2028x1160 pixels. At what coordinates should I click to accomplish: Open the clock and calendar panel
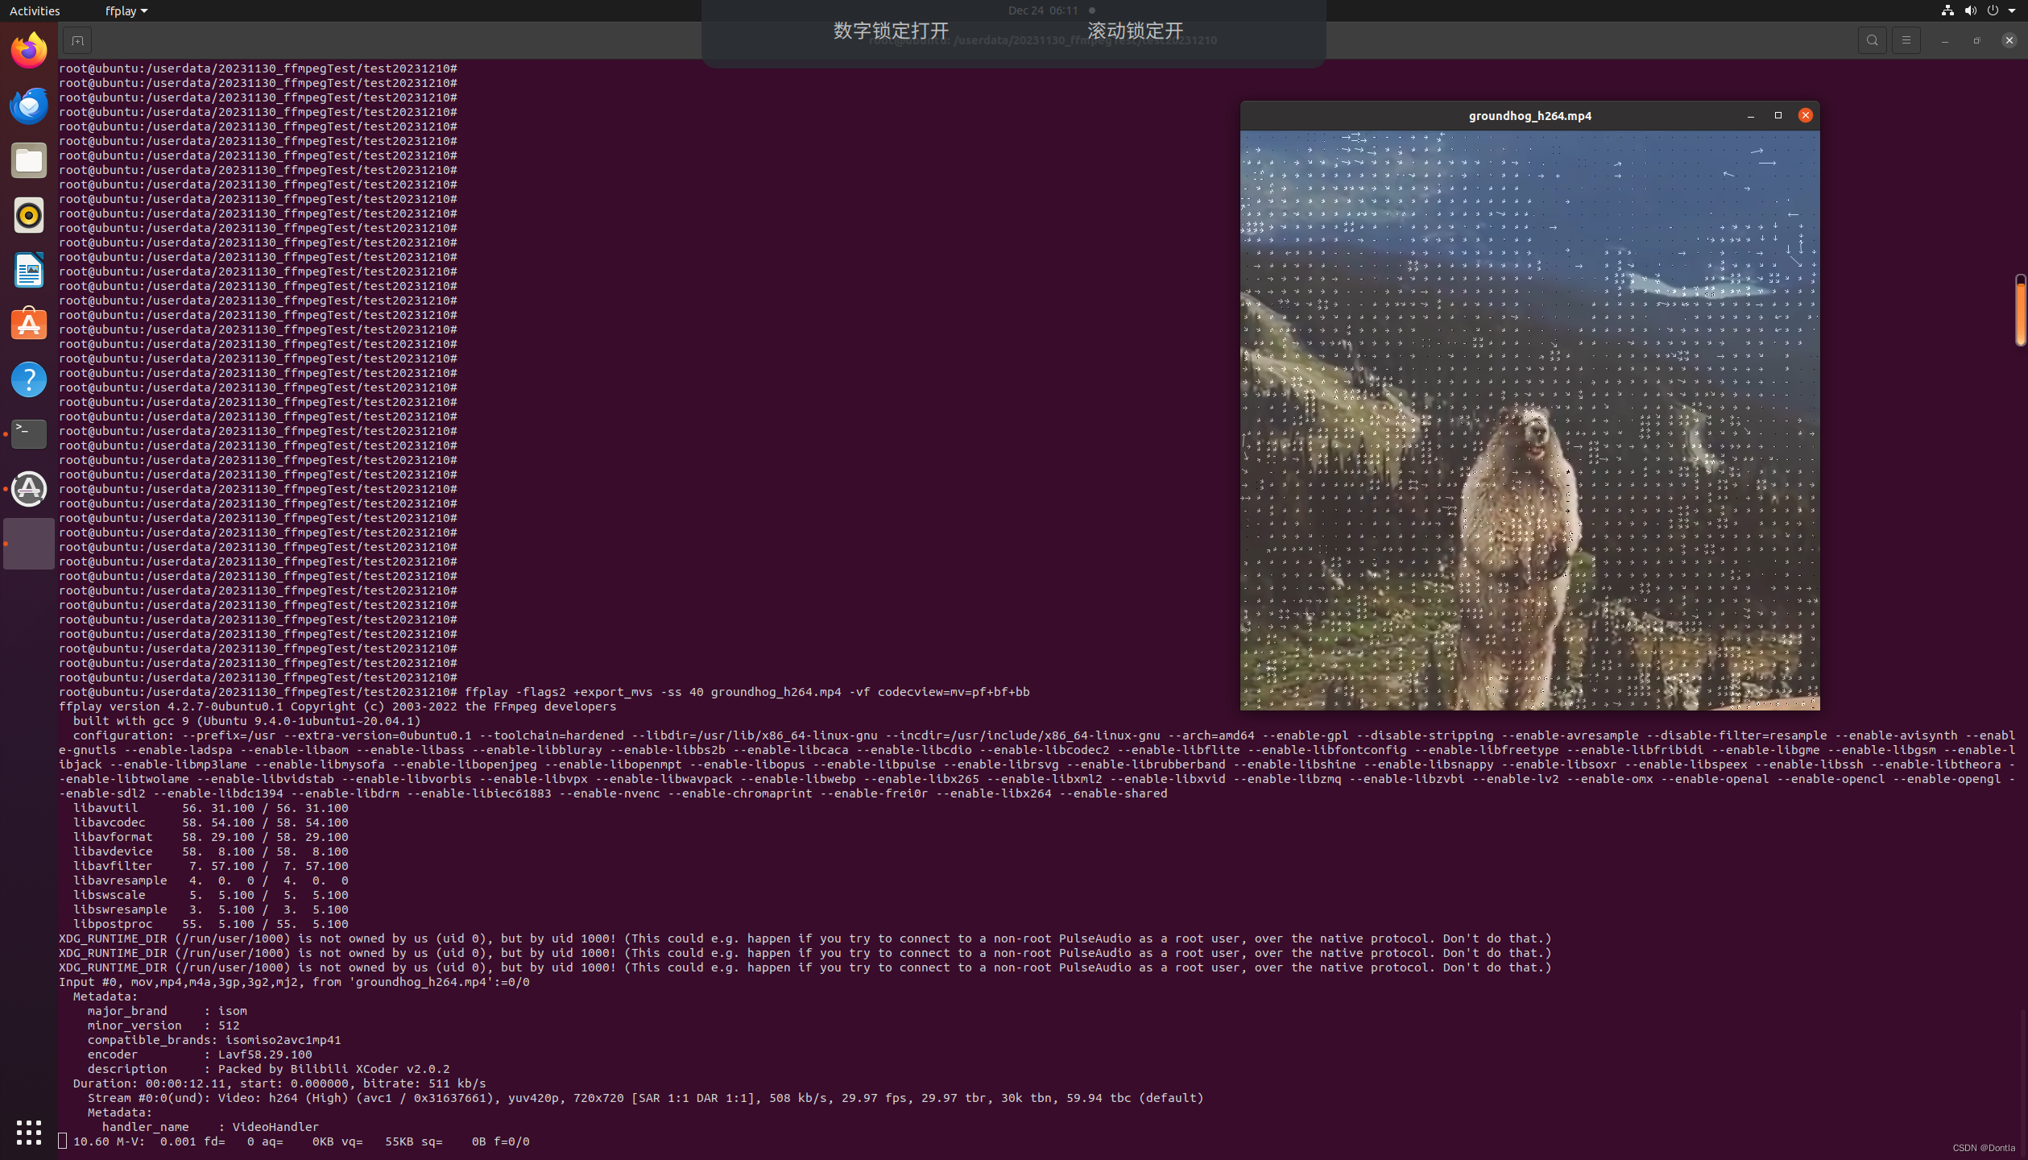[1043, 10]
